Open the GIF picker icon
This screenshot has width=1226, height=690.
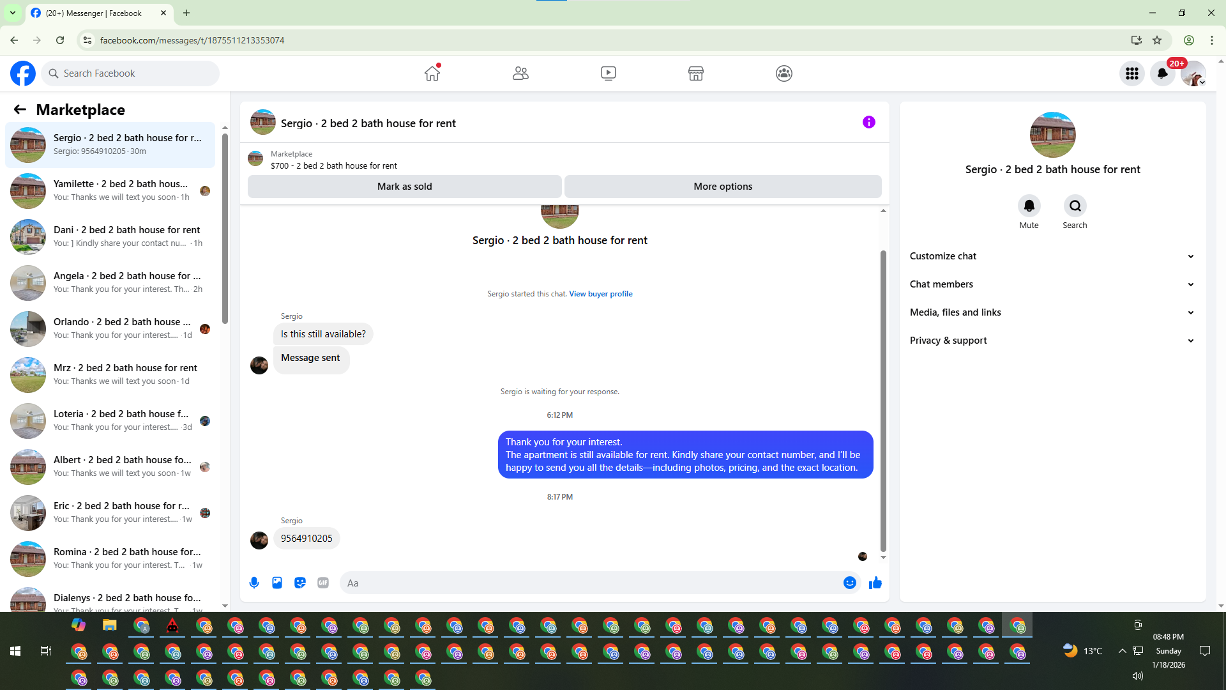pos(323,583)
